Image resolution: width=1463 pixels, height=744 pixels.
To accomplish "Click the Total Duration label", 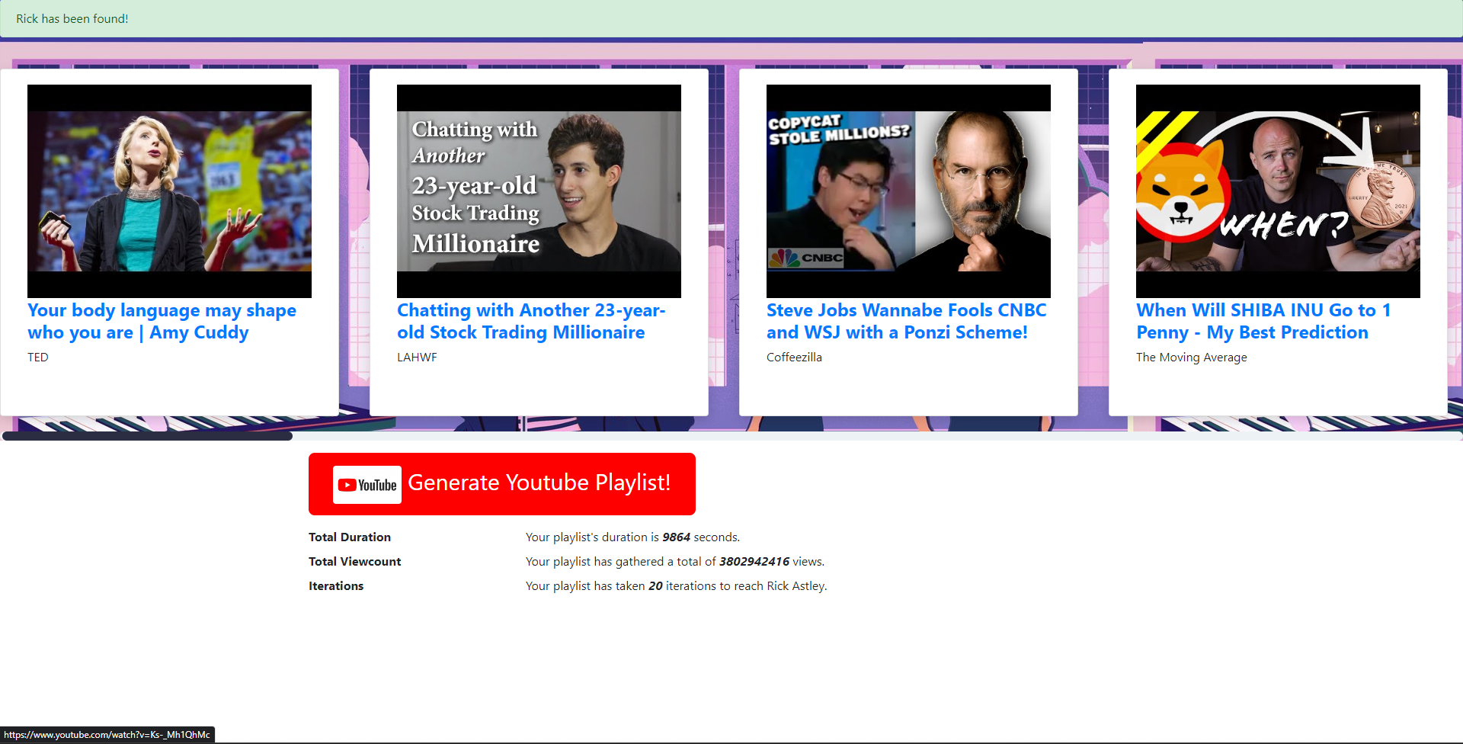I will [350, 537].
